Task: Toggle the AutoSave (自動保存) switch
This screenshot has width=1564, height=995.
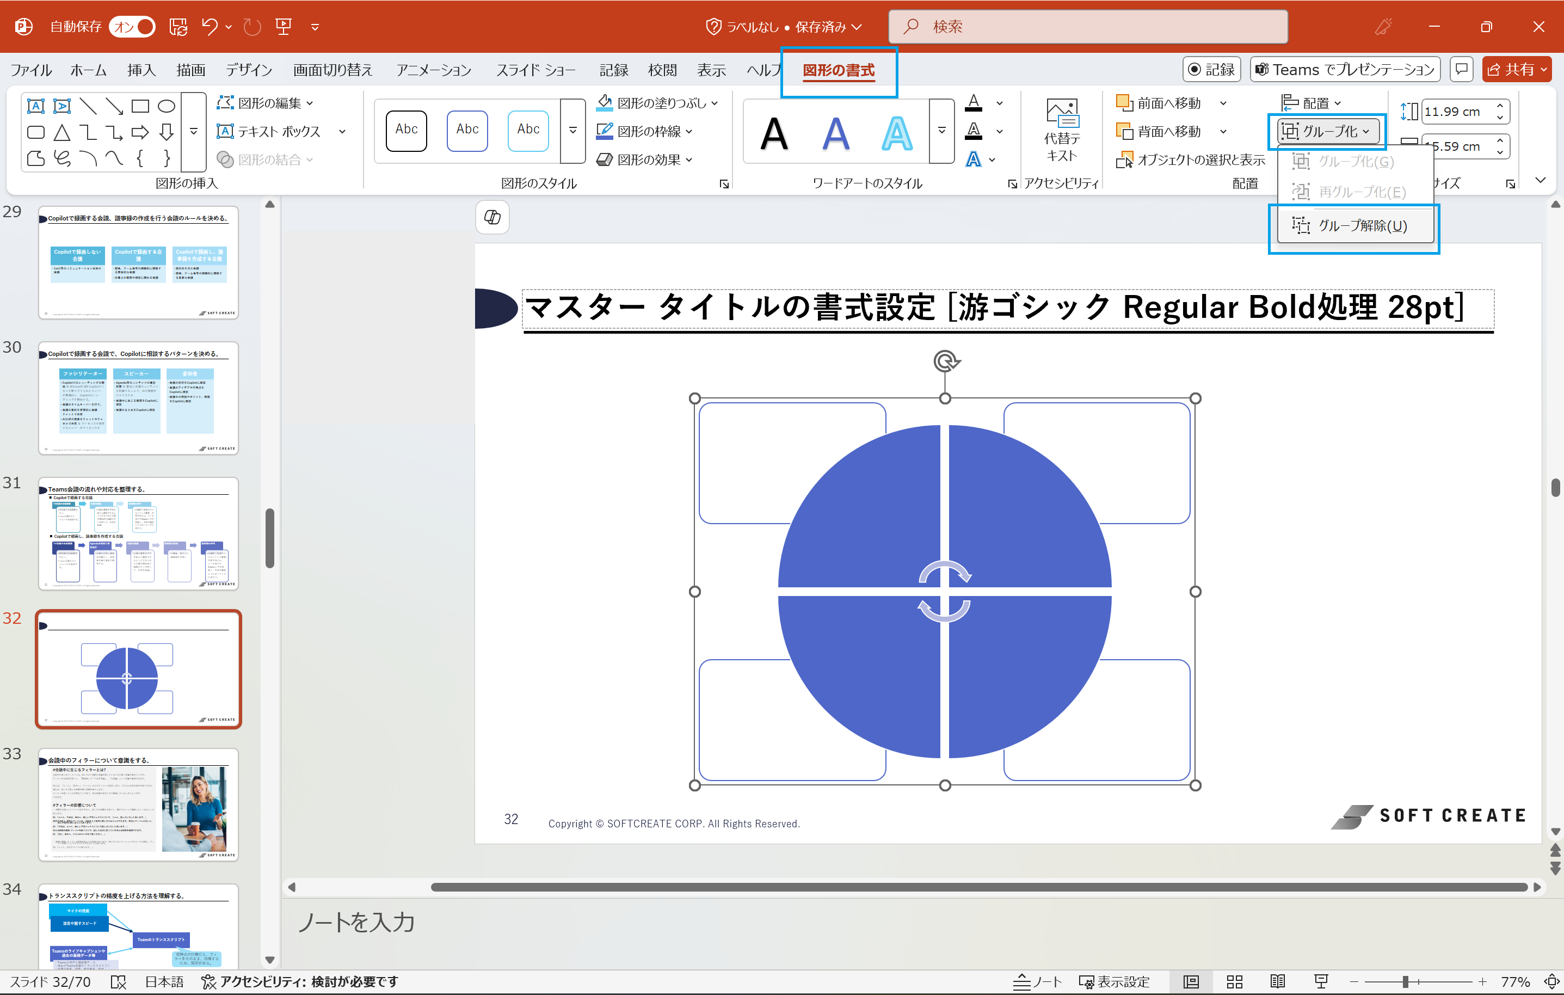Action: coord(132,27)
